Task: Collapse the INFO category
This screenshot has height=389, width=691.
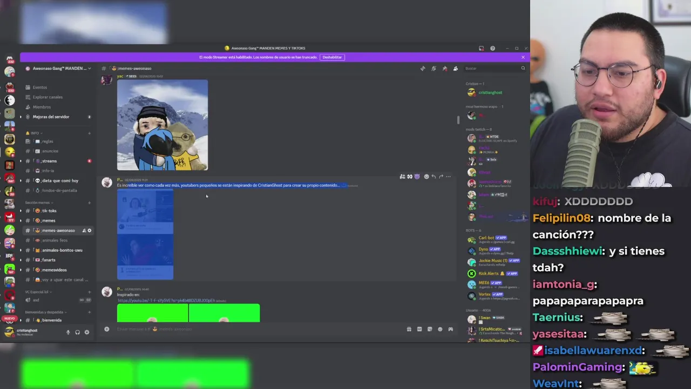Action: (34, 133)
